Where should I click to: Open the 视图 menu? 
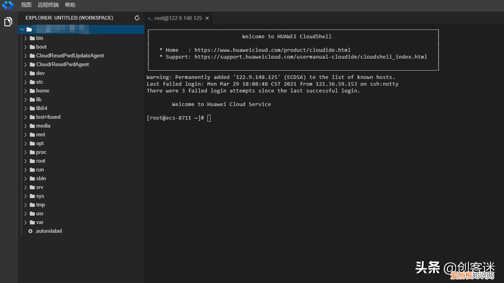coord(26,5)
